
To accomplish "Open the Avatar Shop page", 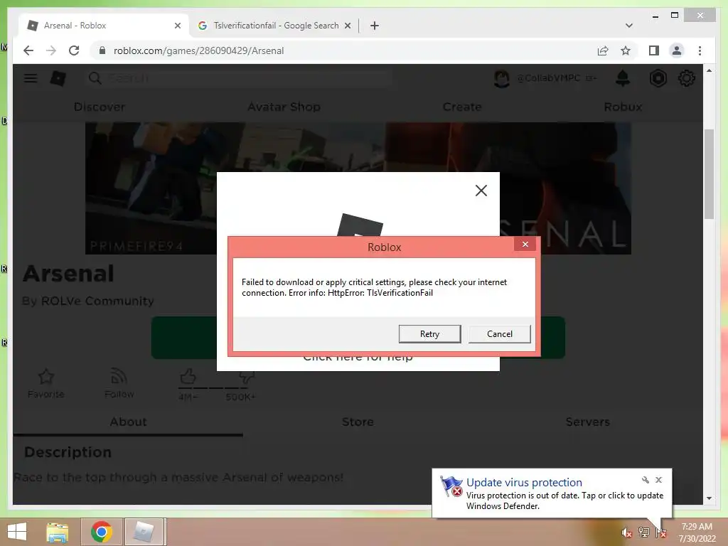I will click(284, 107).
